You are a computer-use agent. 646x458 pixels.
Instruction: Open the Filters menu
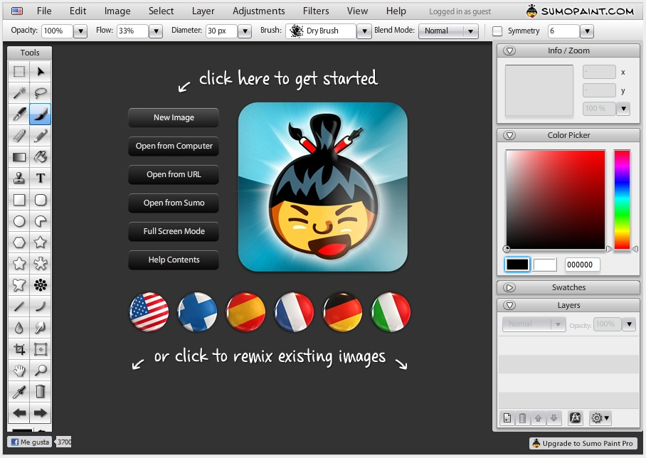tap(316, 11)
